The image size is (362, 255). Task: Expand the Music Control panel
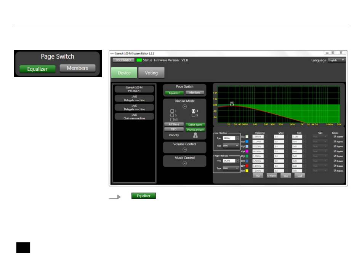click(x=185, y=163)
